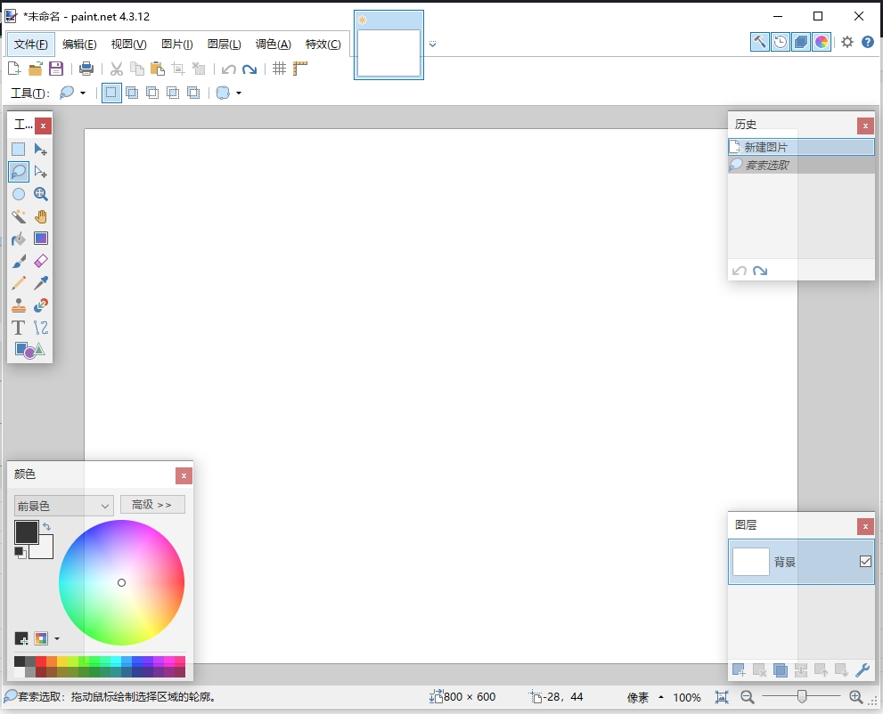Select the Ellipse Select tool

pos(19,194)
